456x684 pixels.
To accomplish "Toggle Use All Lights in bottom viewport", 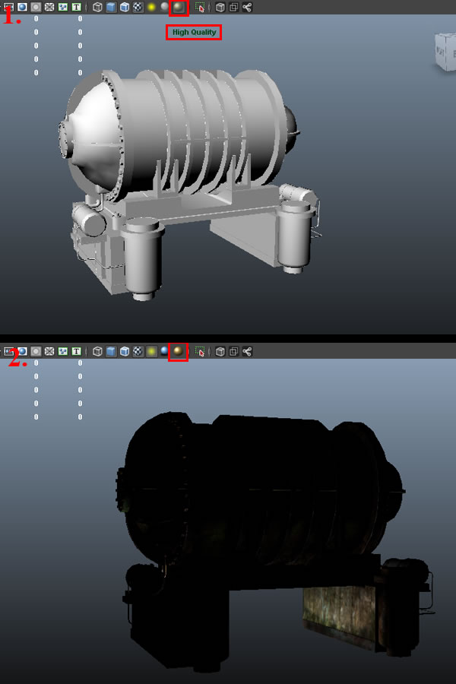I will (151, 351).
